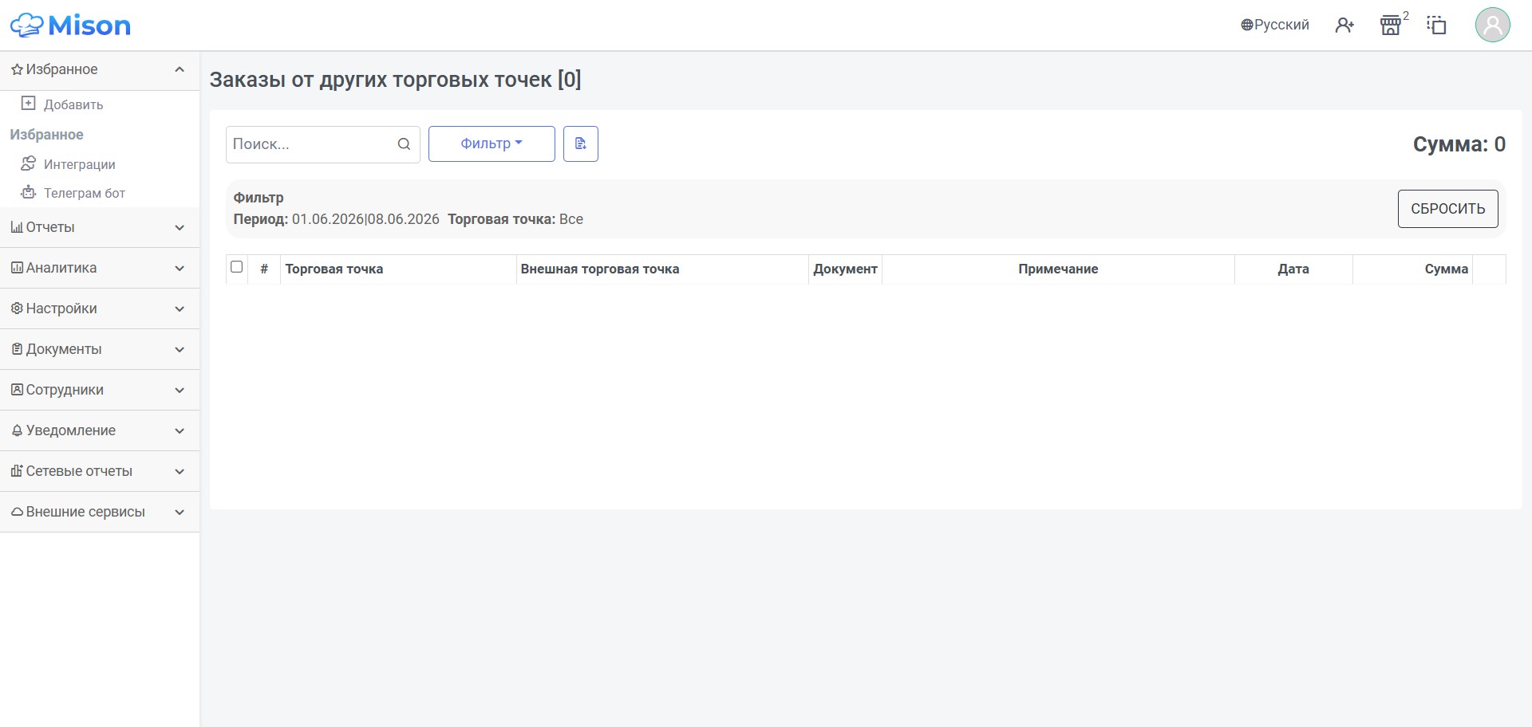Click the Mison logo

(70, 26)
